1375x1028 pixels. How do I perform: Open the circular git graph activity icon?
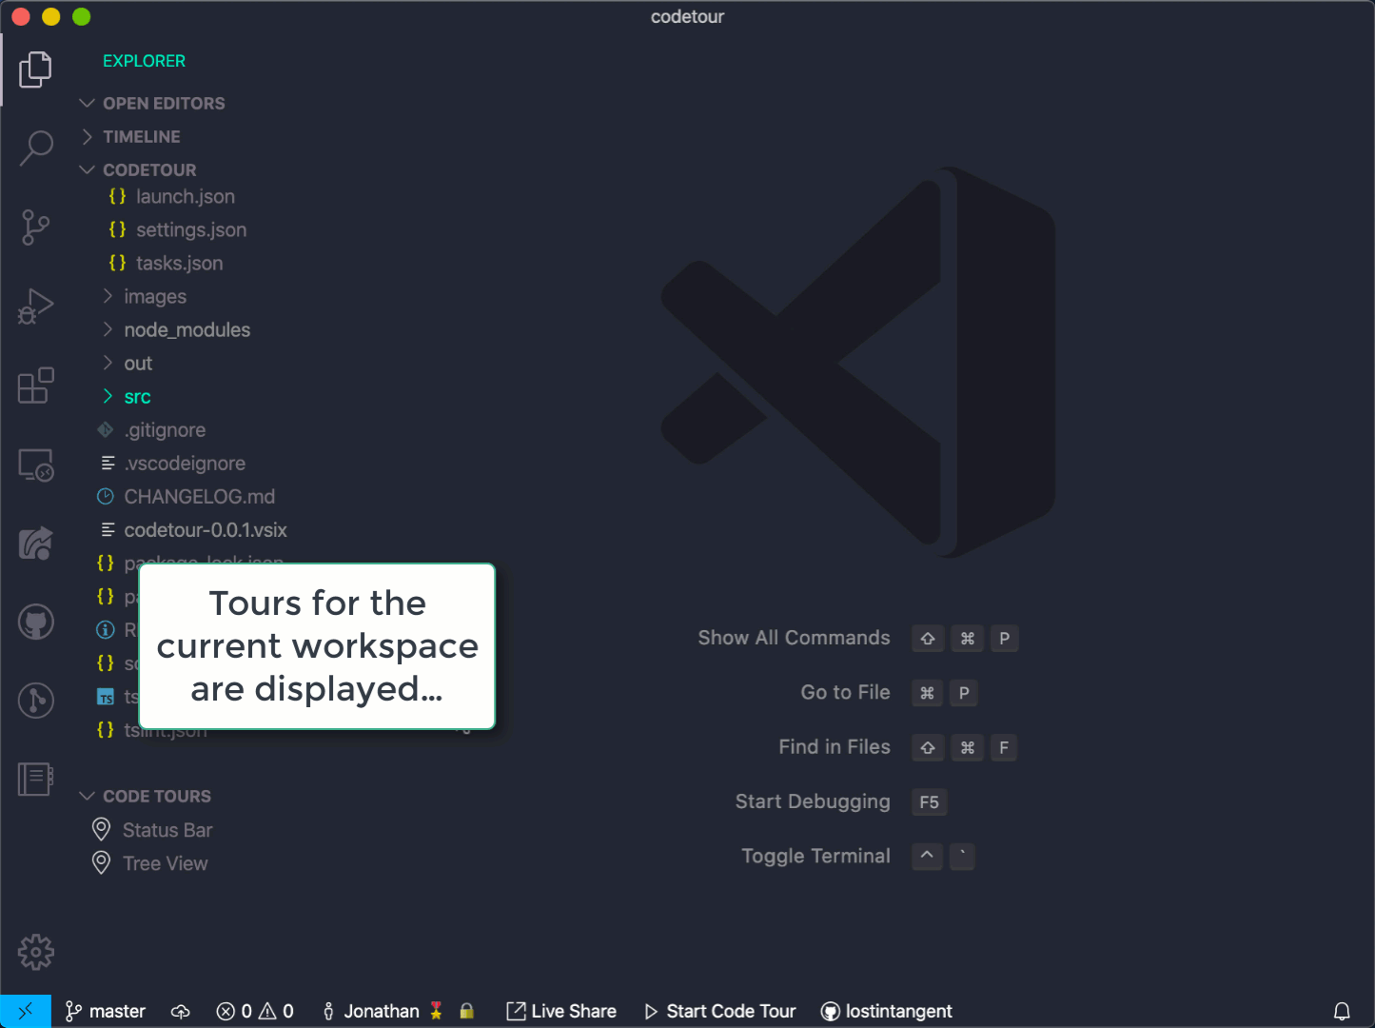(x=35, y=701)
